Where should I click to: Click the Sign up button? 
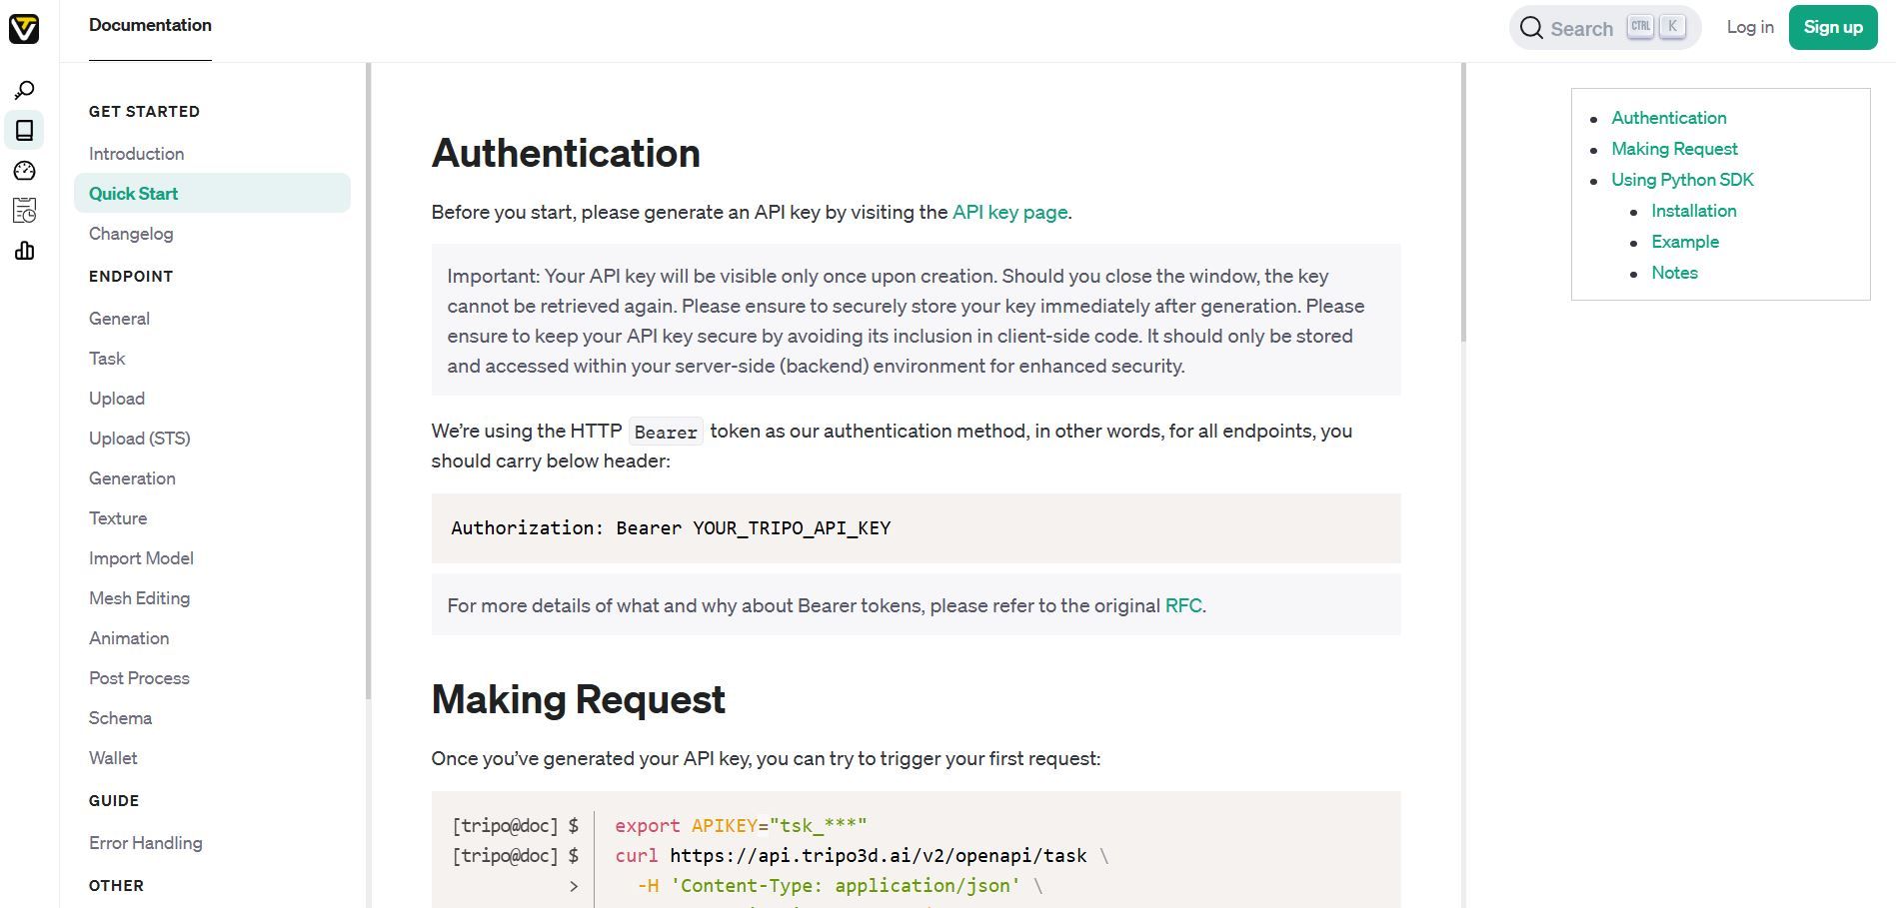tap(1832, 28)
